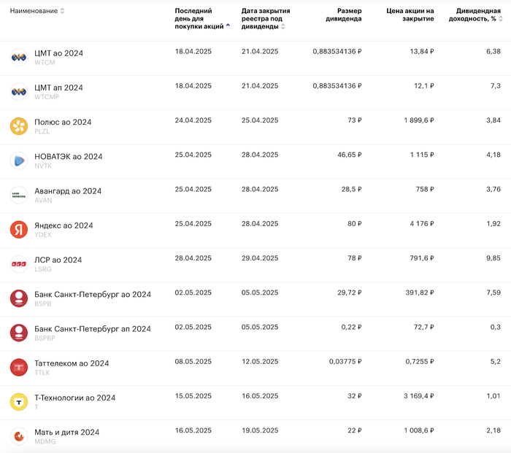Click the Авангард bank logo
The width and height of the screenshot is (511, 453).
(x=19, y=195)
